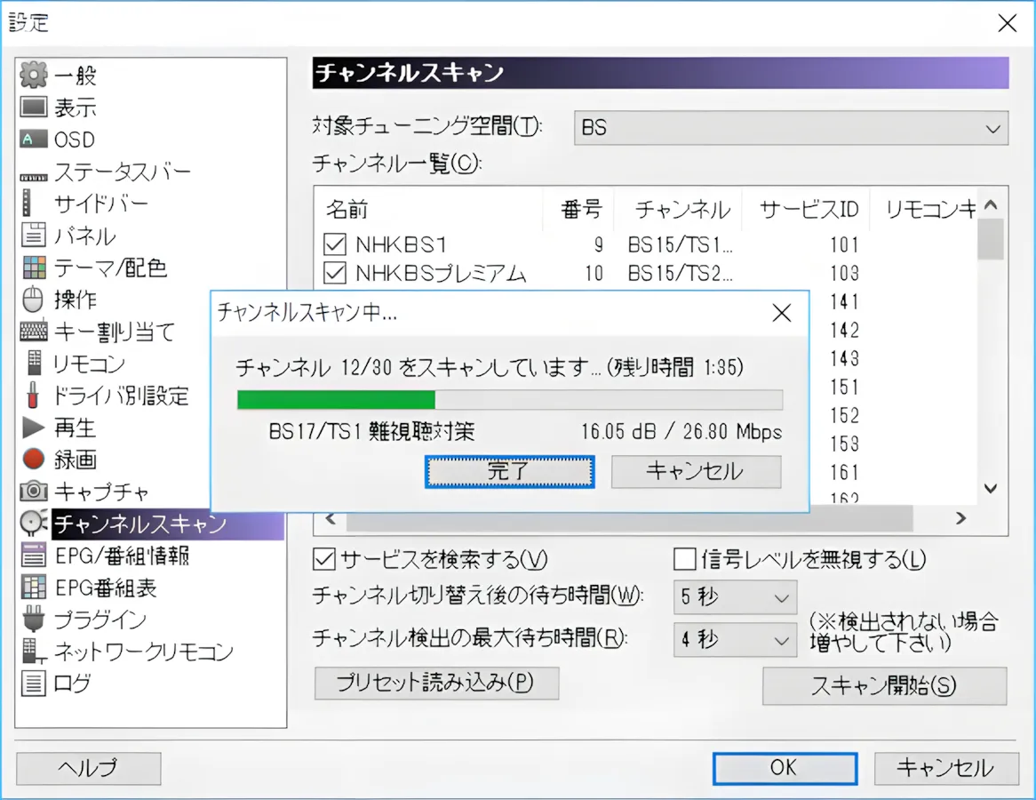Click the channel scan progress bar
The image size is (1036, 800).
pyautogui.click(x=509, y=400)
